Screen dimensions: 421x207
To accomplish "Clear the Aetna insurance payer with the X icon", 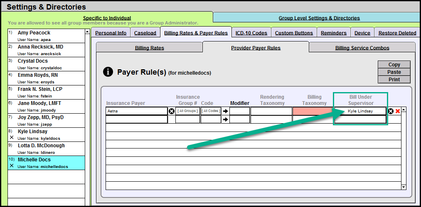I will click(171, 111).
